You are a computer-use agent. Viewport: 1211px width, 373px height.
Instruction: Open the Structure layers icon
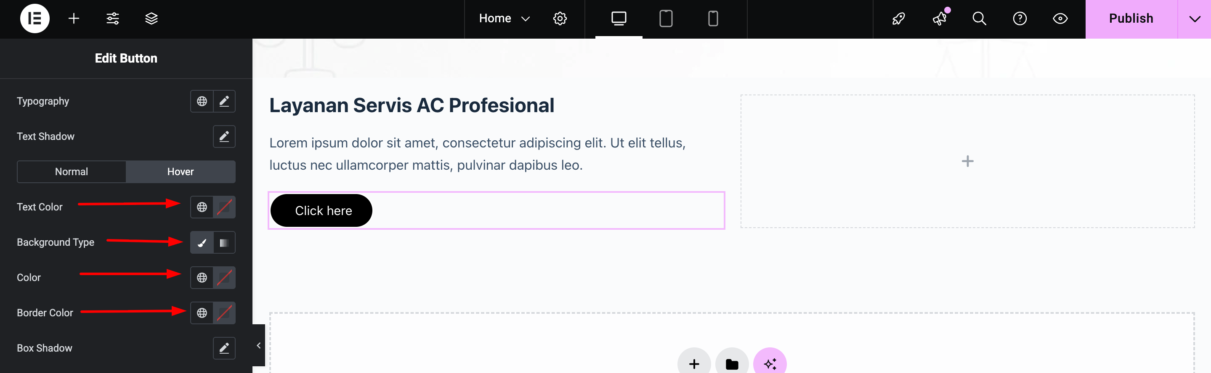[151, 19]
